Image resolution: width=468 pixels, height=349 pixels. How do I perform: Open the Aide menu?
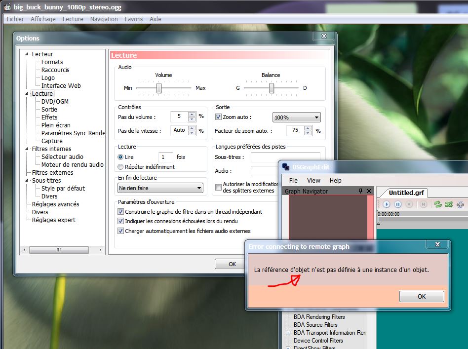pyautogui.click(x=156, y=19)
